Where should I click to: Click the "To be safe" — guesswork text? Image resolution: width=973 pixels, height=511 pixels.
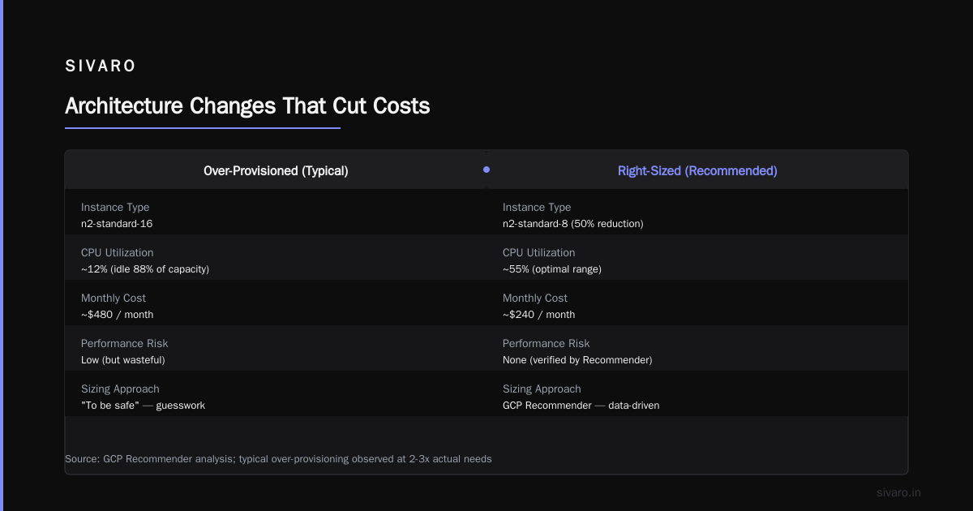coord(143,406)
